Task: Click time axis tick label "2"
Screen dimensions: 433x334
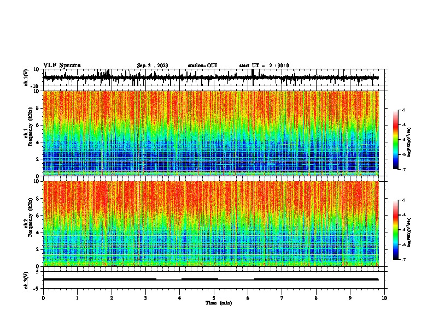Action: [112, 297]
